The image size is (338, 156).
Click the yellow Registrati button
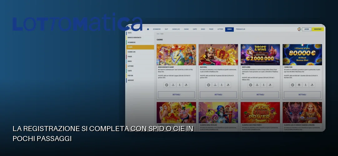click(x=318, y=29)
